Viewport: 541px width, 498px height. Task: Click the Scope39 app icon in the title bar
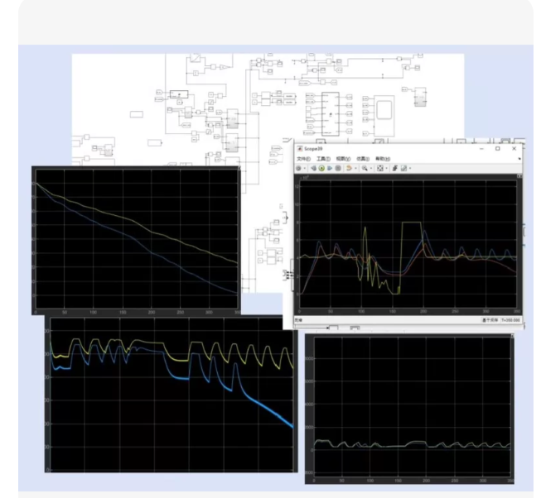(300, 149)
